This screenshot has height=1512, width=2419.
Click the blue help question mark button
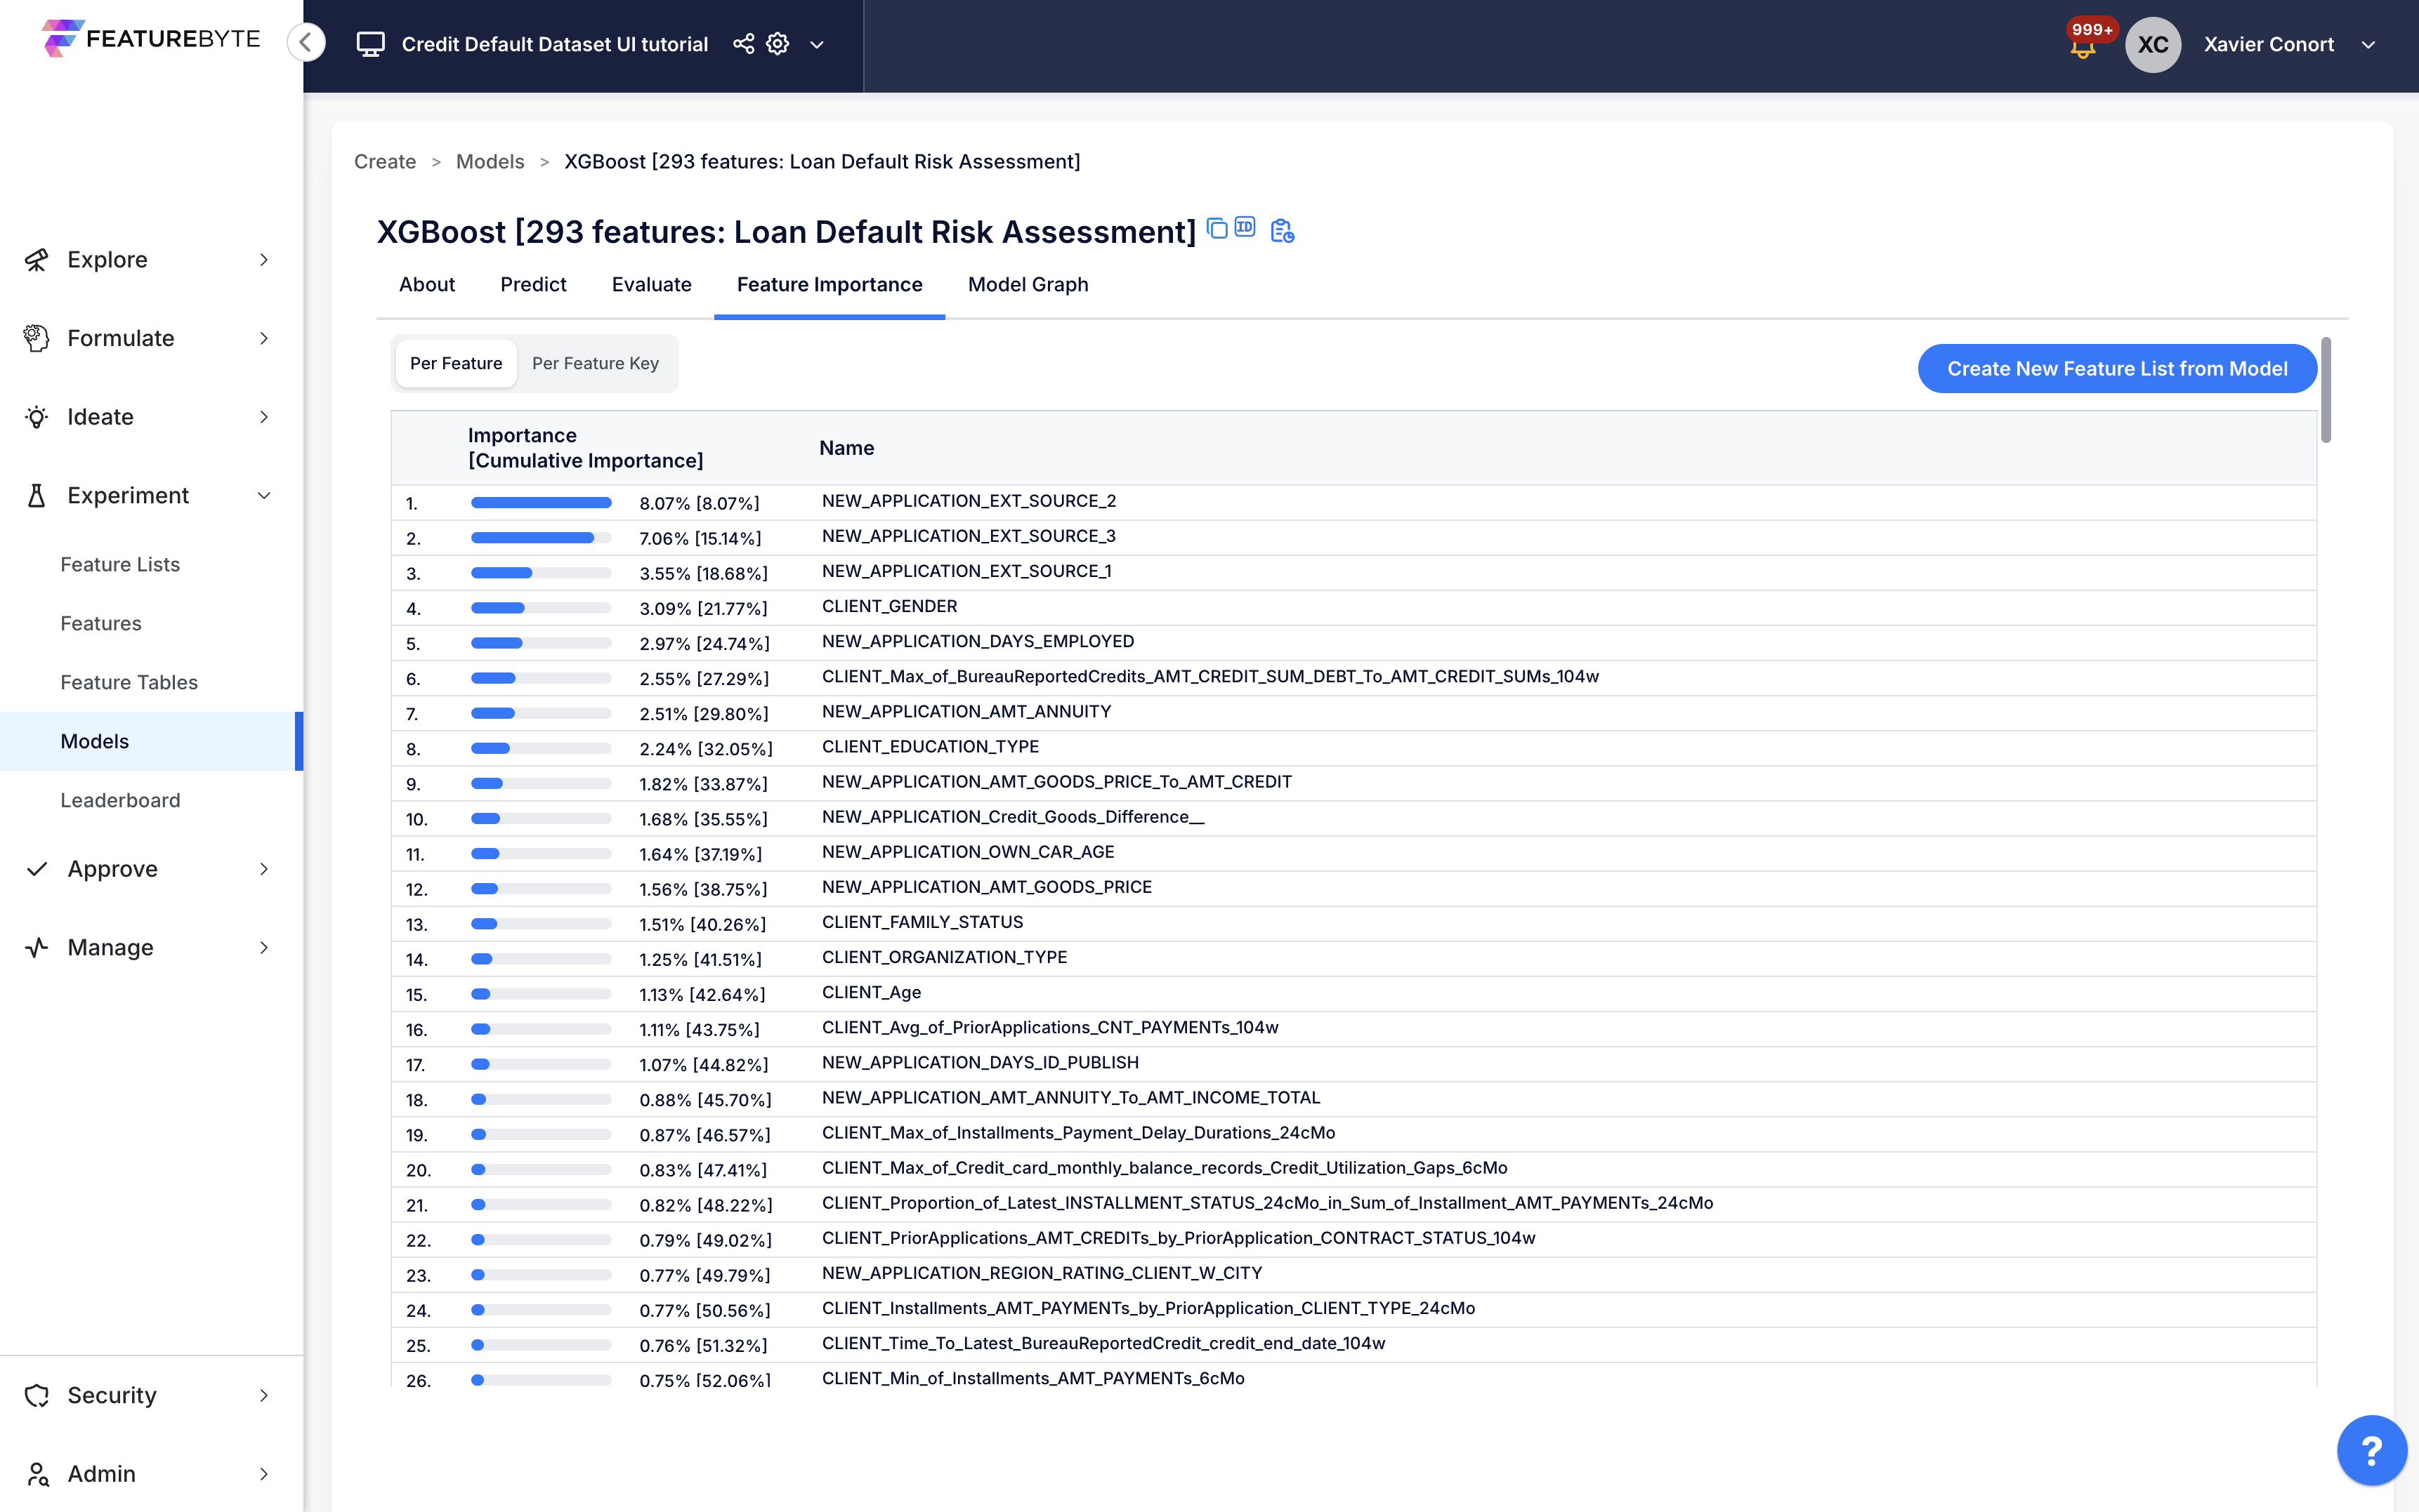point(2371,1450)
